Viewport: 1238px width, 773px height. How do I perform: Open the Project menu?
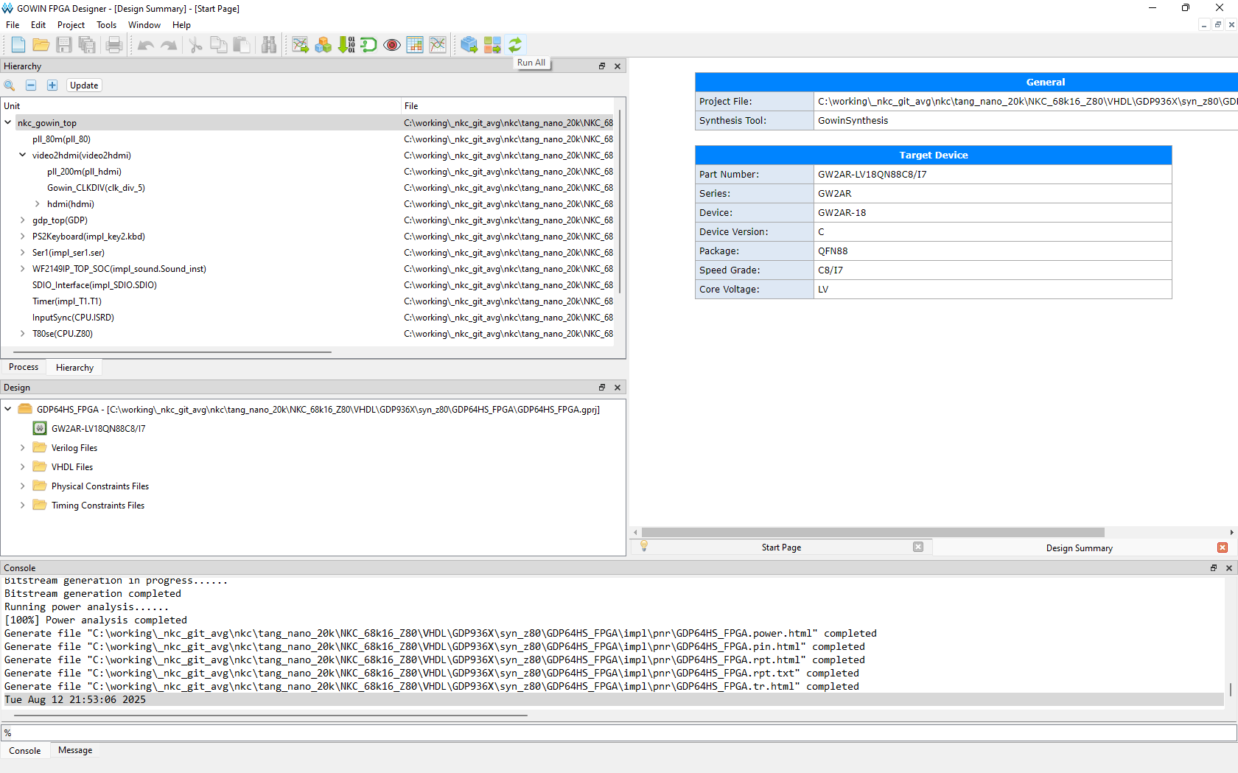pyautogui.click(x=71, y=25)
